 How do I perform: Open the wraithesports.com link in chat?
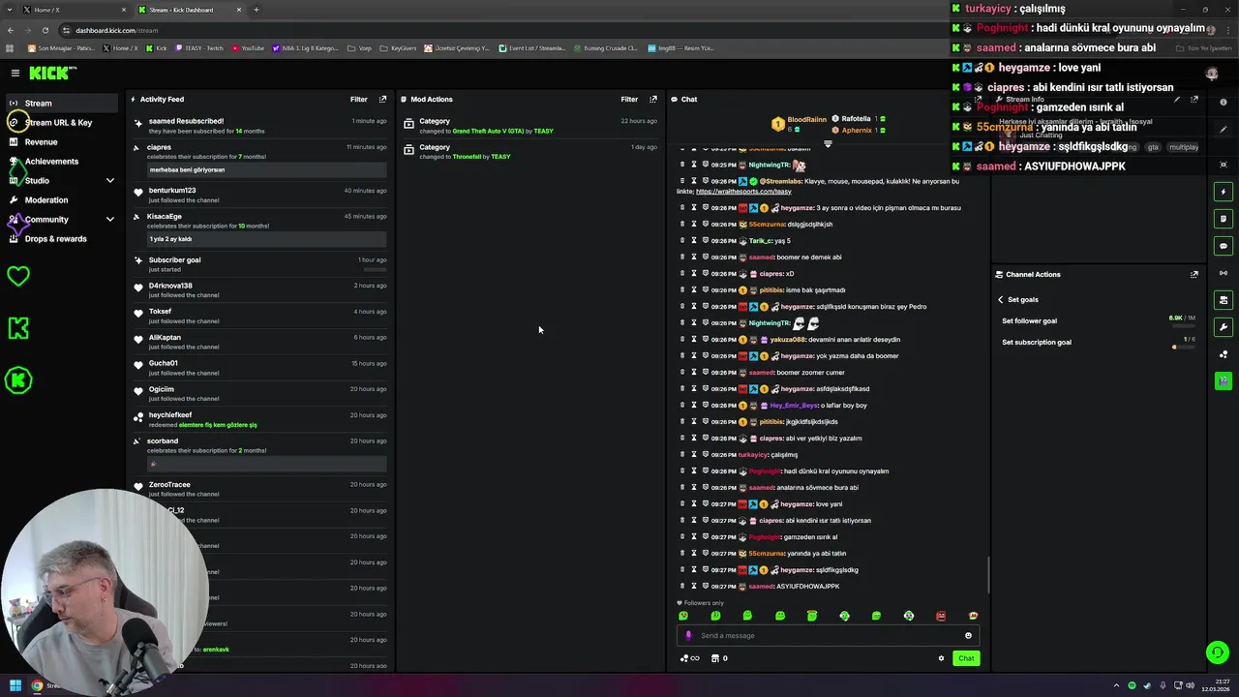point(743,192)
